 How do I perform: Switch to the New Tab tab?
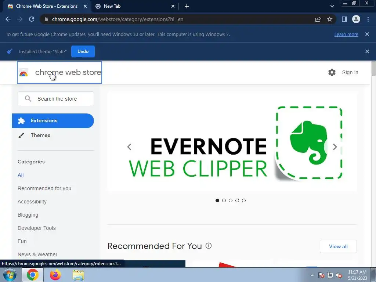click(x=135, y=6)
